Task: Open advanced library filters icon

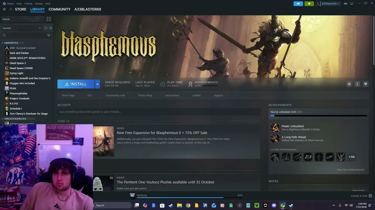Action: pos(49,35)
